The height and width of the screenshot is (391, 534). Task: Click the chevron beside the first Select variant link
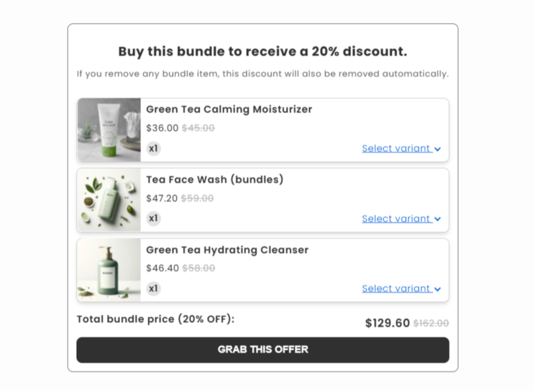click(437, 148)
